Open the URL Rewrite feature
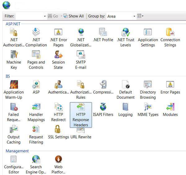 [x=81, y=133]
